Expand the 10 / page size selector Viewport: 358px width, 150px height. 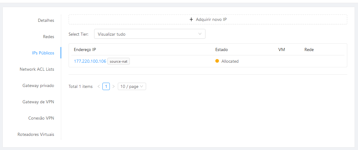tap(132, 87)
